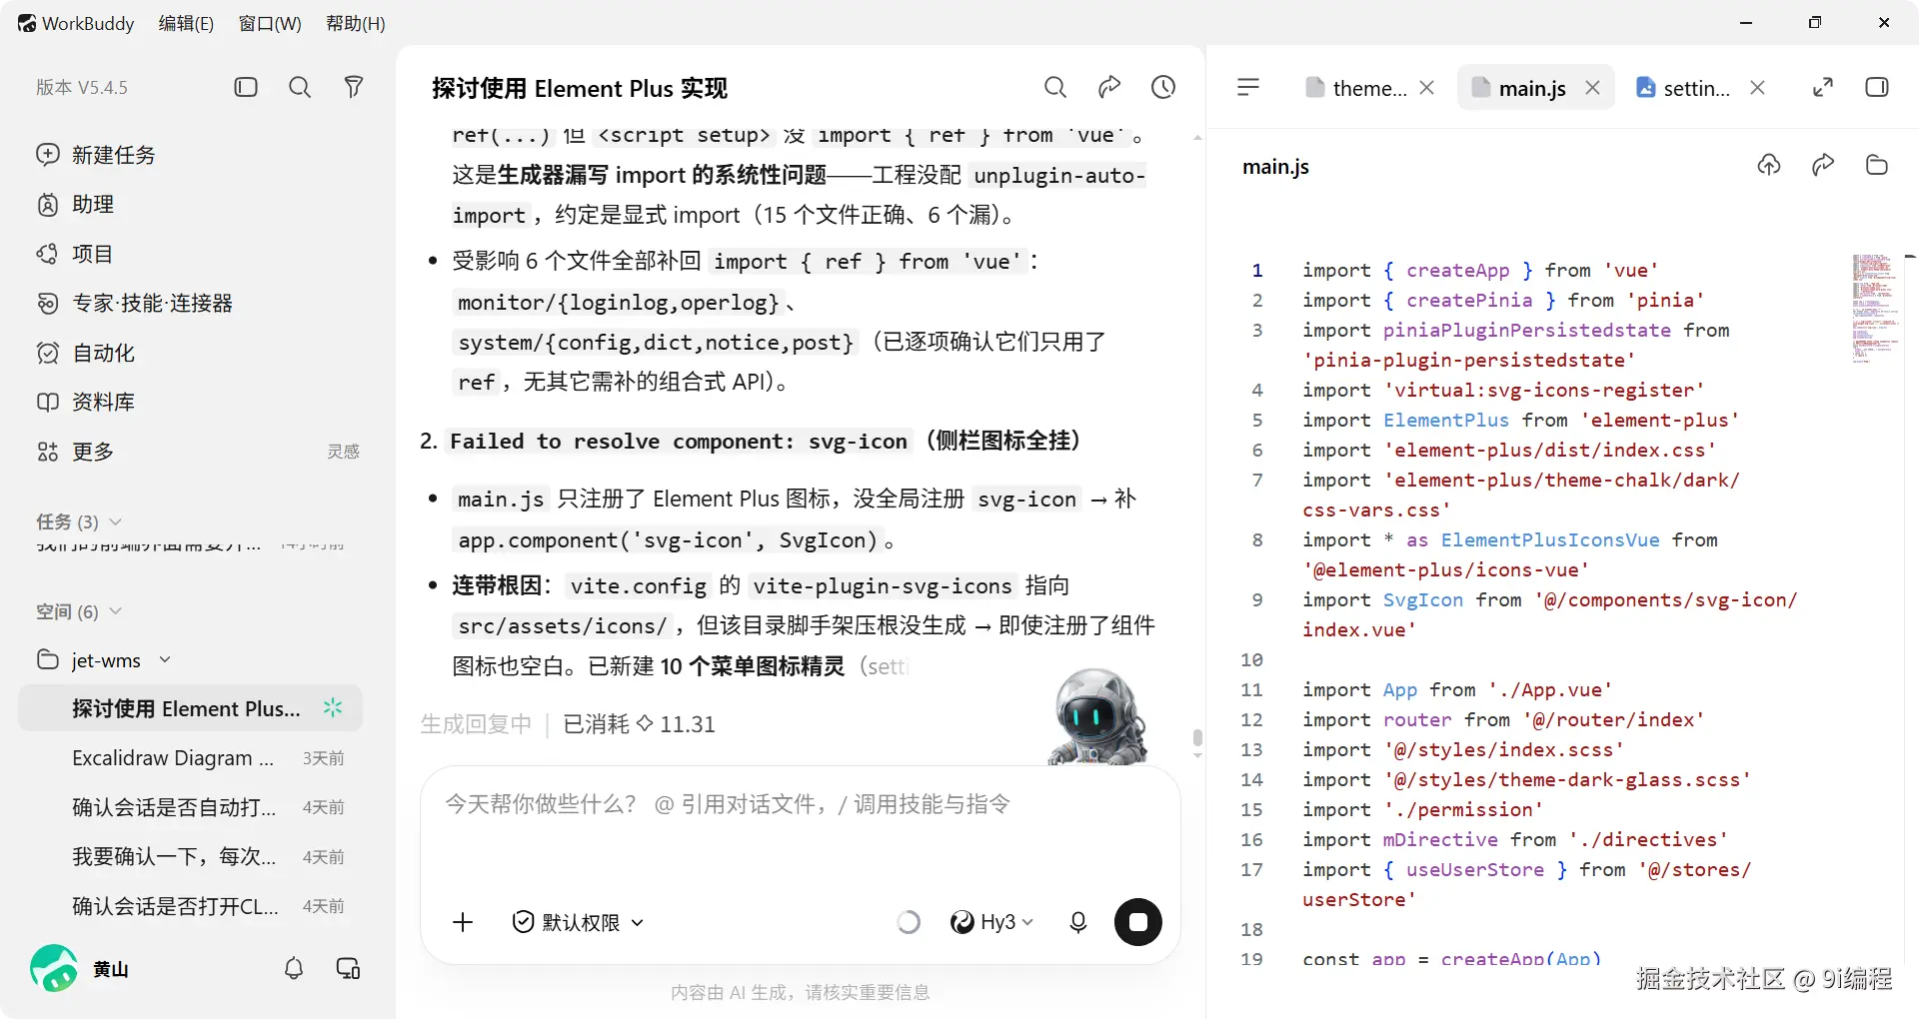
Task: Open the 窗口(W) menu
Action: click(270, 23)
